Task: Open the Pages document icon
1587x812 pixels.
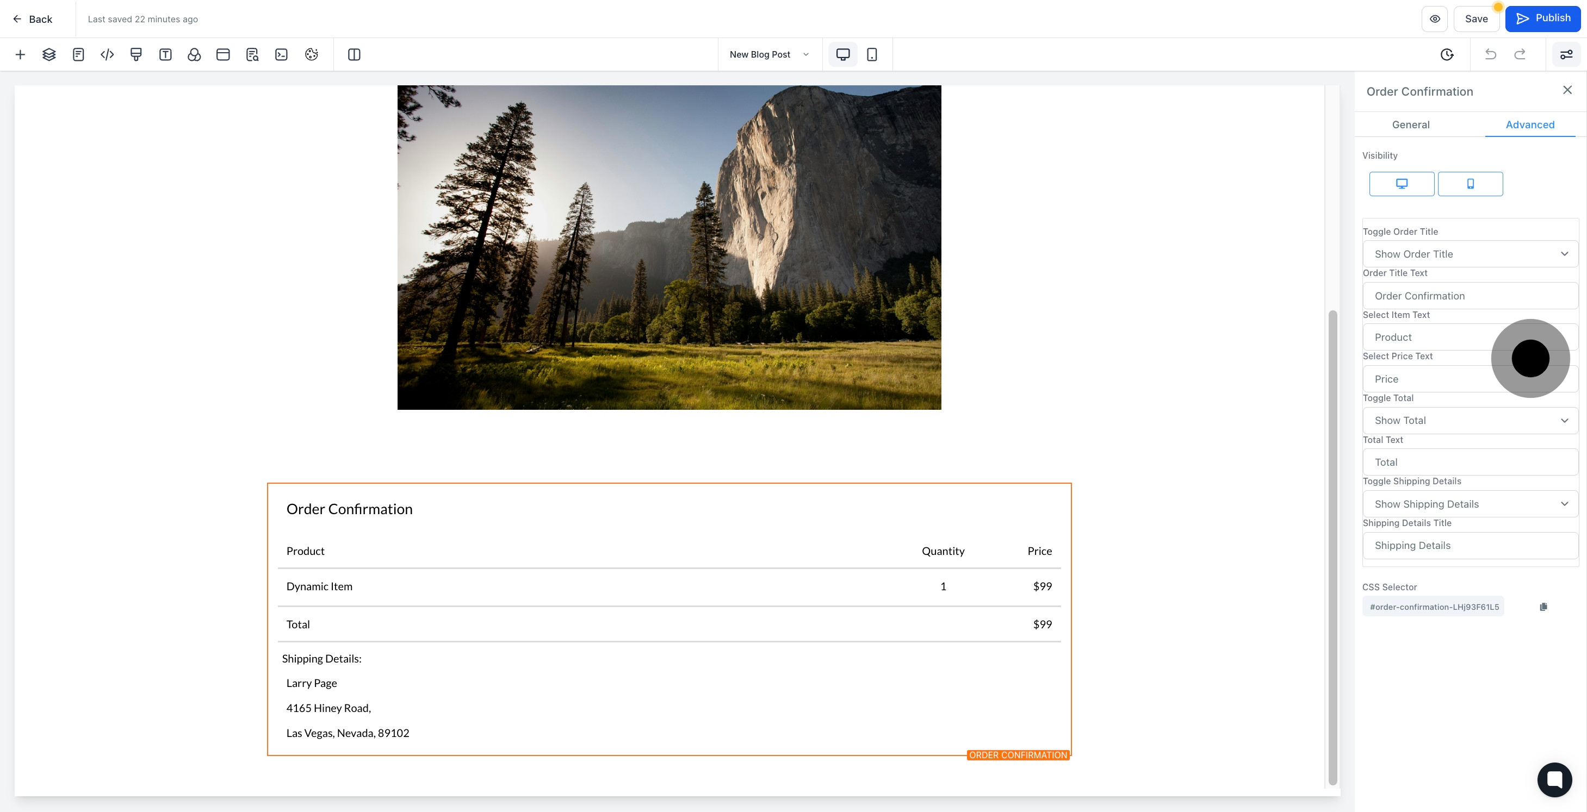Action: [78, 55]
